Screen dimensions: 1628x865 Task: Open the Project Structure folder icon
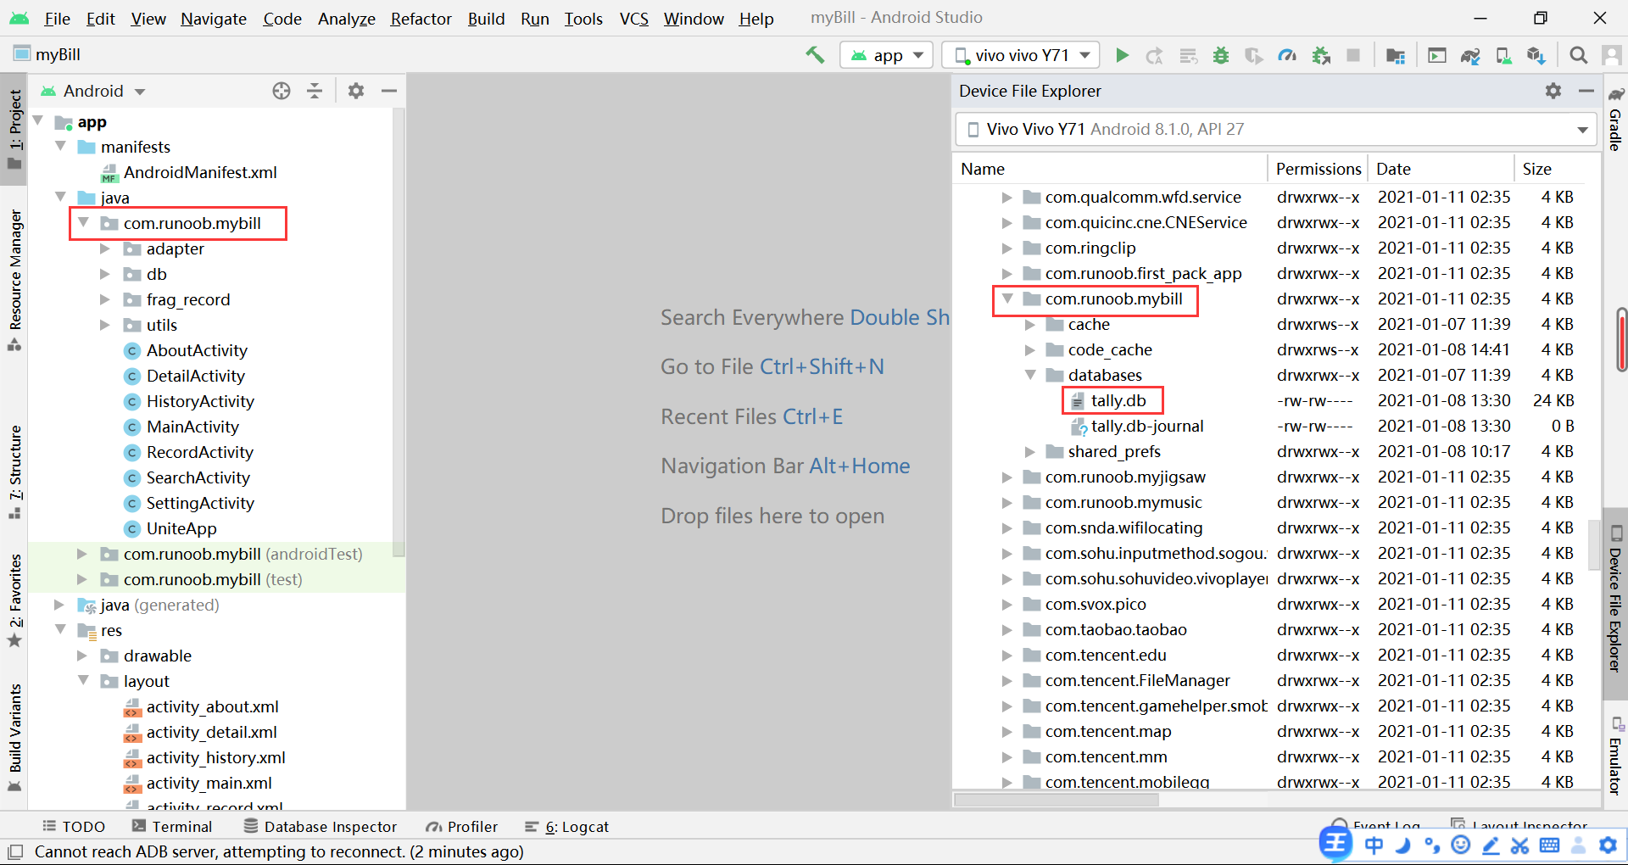(1395, 55)
